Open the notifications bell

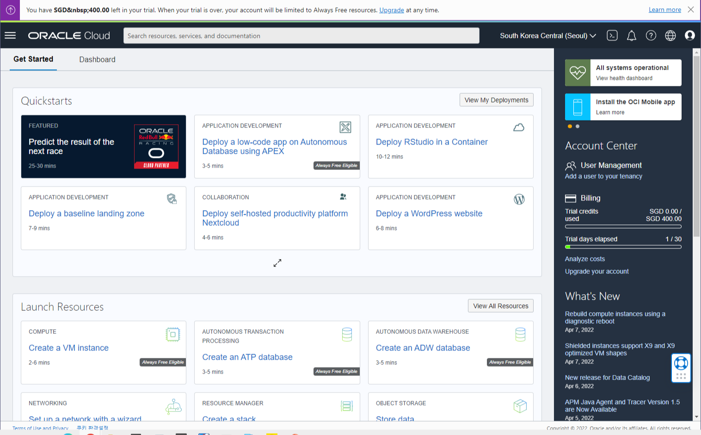(632, 36)
